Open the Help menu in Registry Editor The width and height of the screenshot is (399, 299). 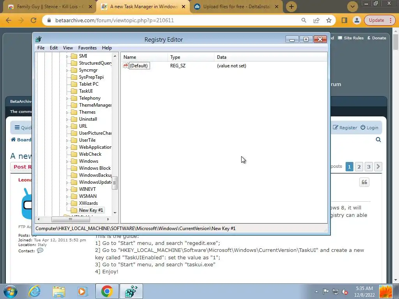point(107,48)
